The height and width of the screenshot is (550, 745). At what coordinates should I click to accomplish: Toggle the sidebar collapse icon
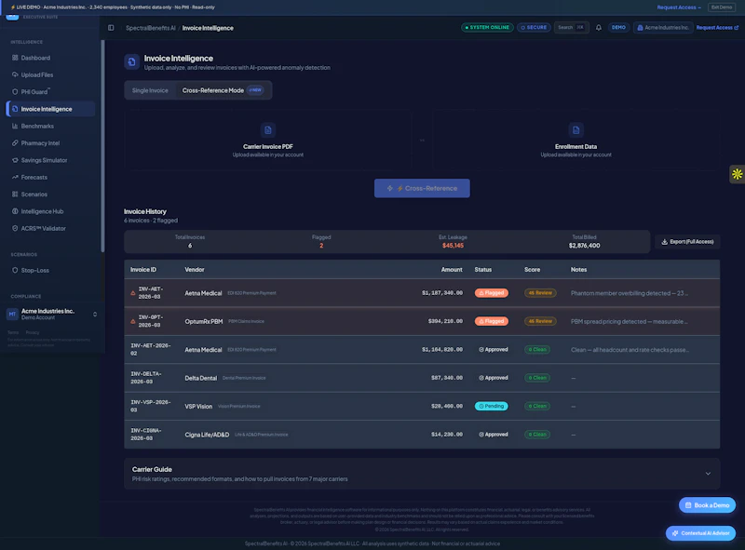[111, 28]
